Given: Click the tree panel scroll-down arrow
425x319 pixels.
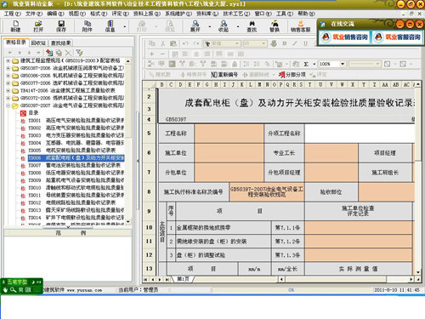Looking at the screenshot, I should pyautogui.click(x=128, y=221).
